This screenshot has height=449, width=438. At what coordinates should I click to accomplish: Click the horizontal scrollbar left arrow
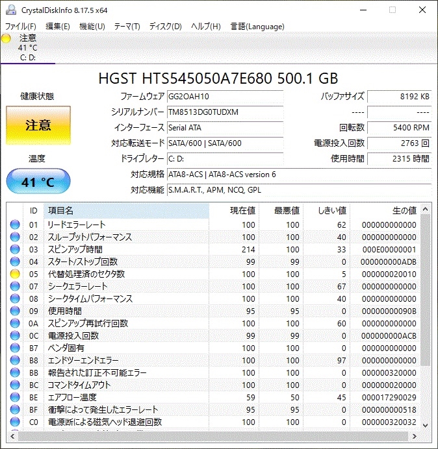tap(12, 436)
